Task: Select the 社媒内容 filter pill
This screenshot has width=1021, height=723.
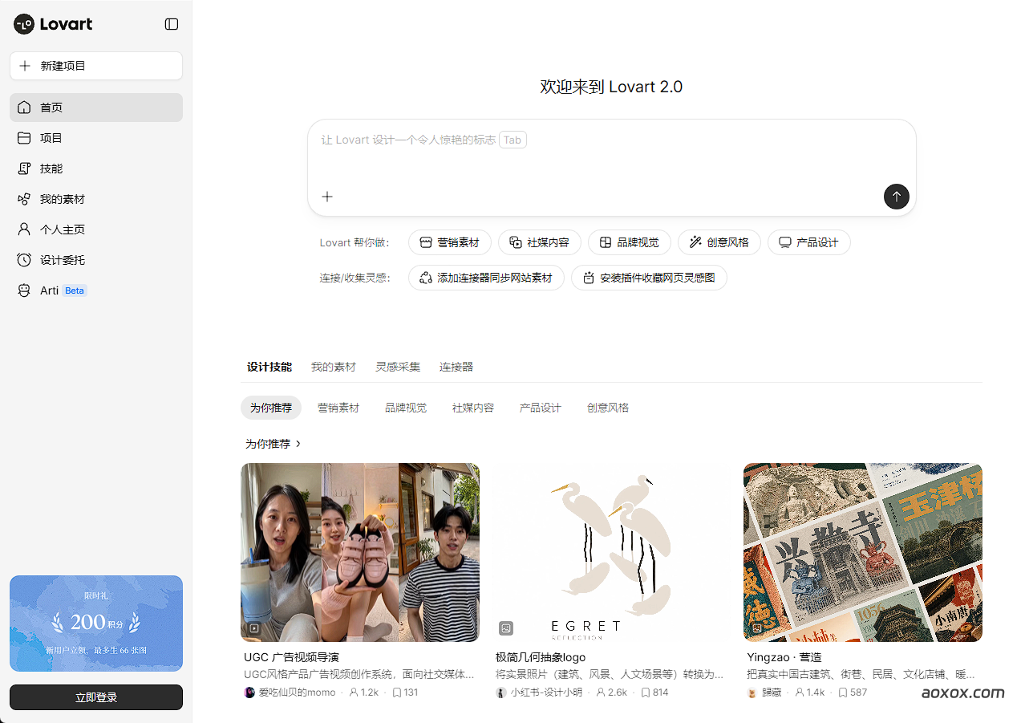Action: tap(473, 408)
